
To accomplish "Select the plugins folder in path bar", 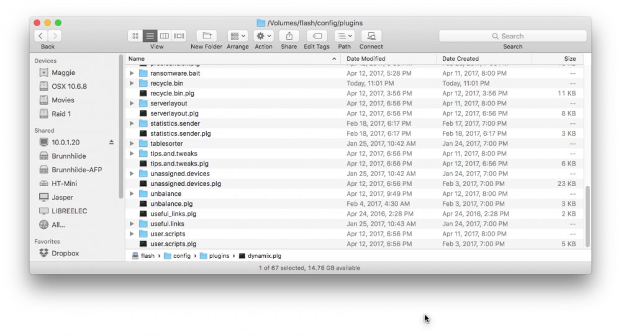I will (x=214, y=256).
